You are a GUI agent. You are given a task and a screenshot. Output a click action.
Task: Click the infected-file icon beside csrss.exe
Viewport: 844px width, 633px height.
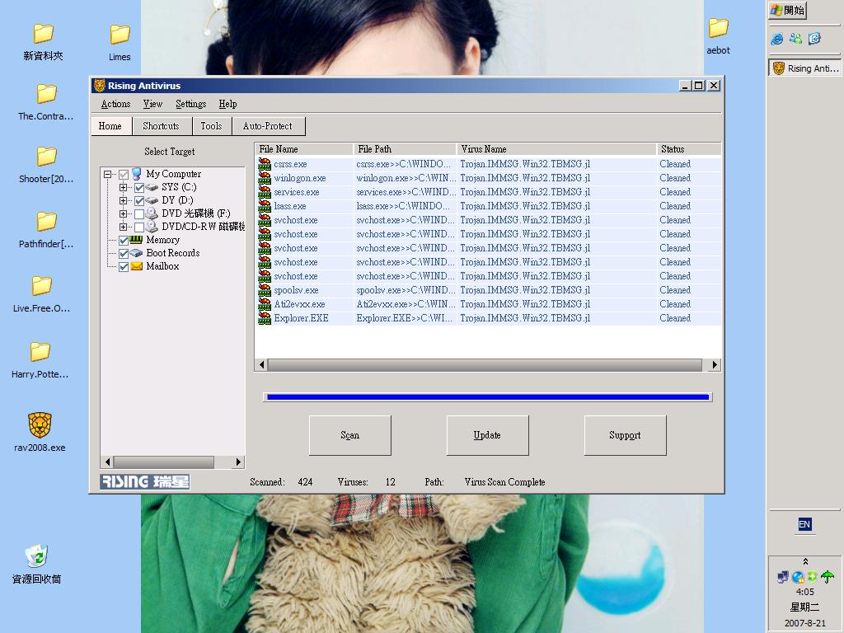click(265, 164)
